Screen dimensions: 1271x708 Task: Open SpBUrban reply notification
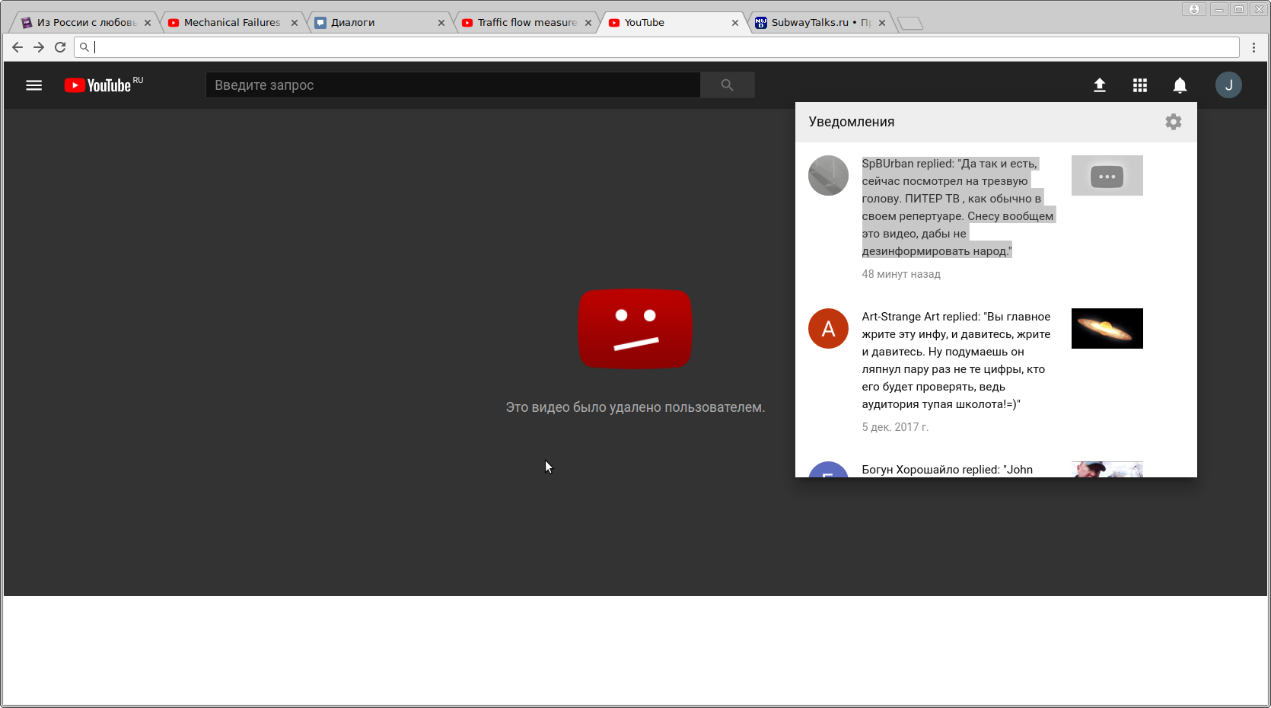pyautogui.click(x=957, y=207)
